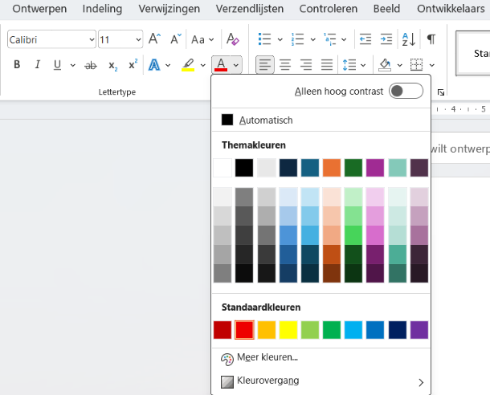Increase the font size with the grow icon

coord(156,39)
